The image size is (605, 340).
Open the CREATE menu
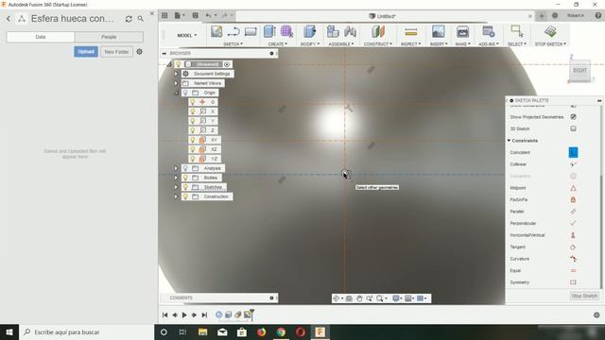278,44
